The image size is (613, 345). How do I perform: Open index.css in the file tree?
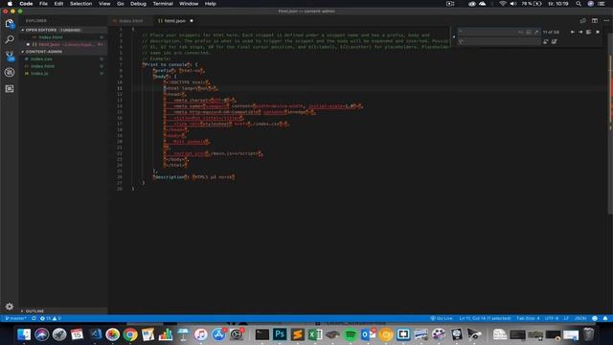coord(62,59)
